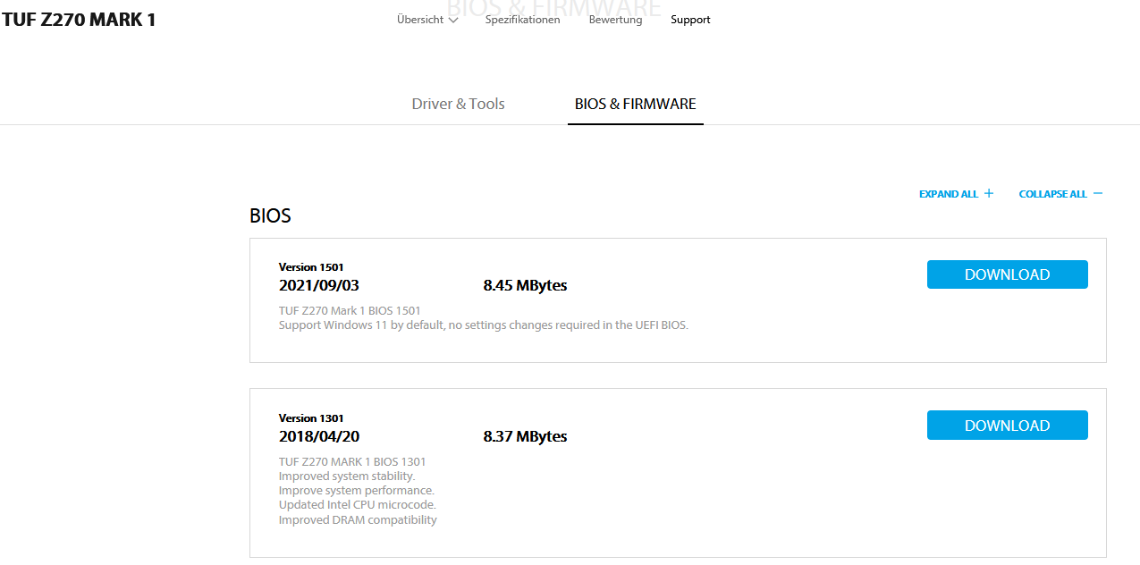Image resolution: width=1140 pixels, height=565 pixels.
Task: Click the 'Improved DRAM compatibility' line
Action: tap(358, 520)
